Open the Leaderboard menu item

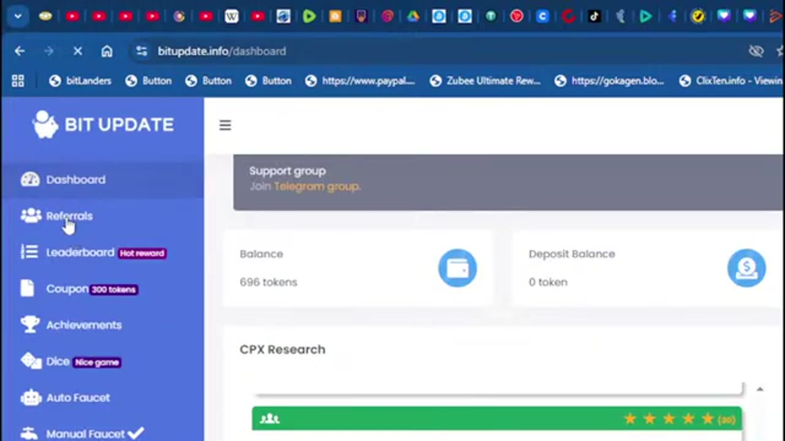pos(102,252)
